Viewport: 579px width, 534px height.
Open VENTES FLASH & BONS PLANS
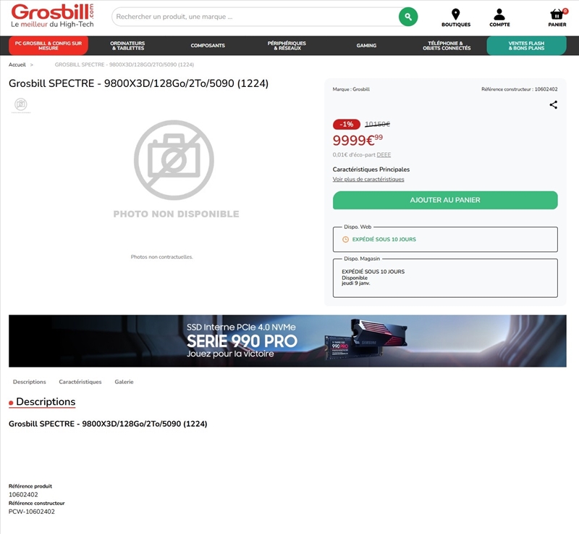click(528, 45)
